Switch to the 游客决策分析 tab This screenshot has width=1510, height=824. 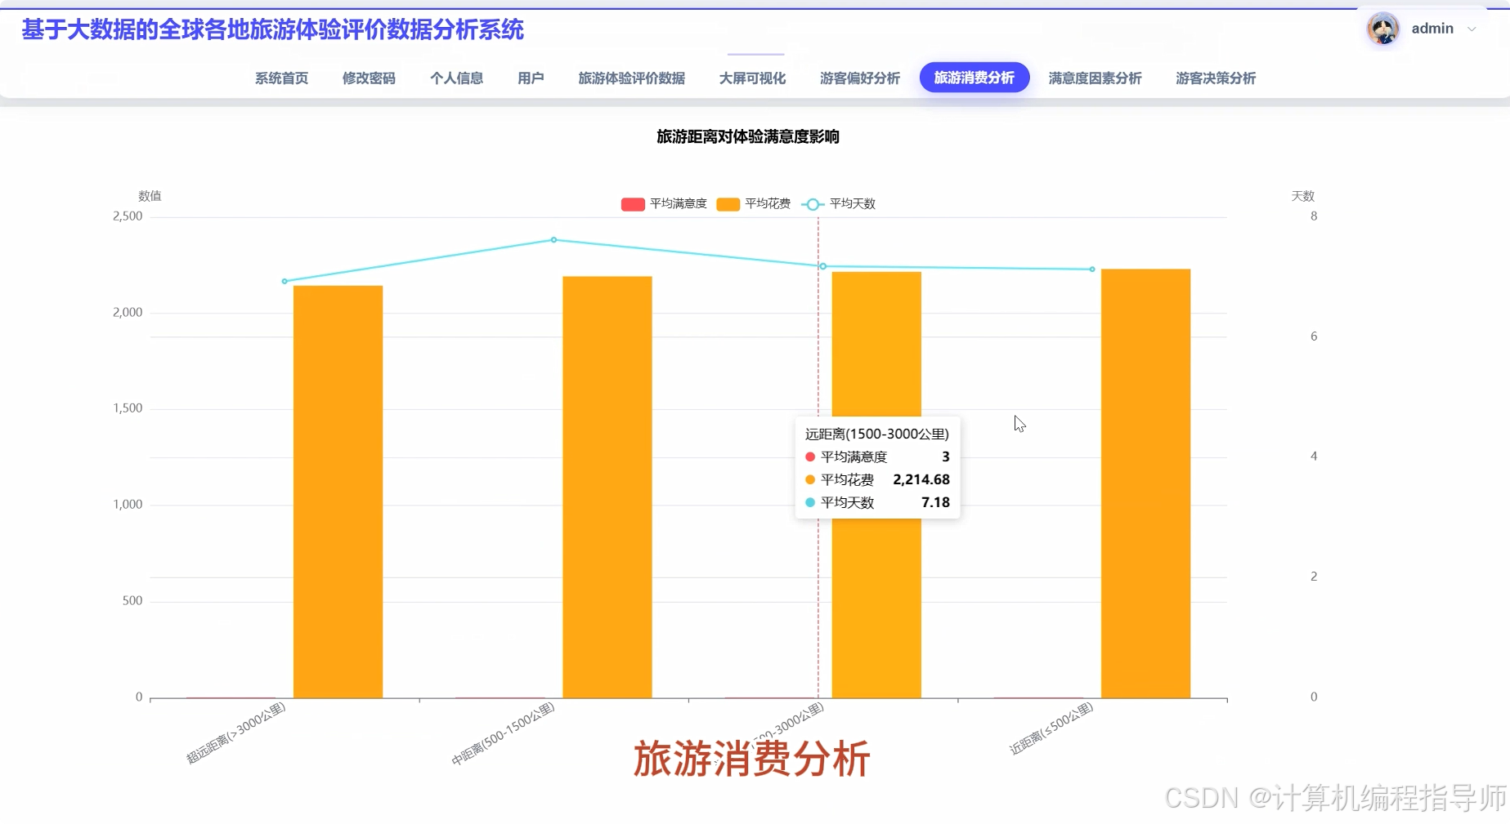(1214, 78)
